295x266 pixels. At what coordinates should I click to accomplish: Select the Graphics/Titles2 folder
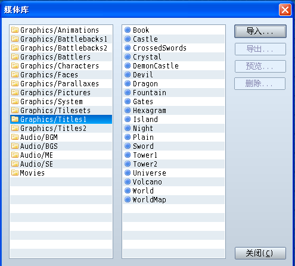pos(61,128)
